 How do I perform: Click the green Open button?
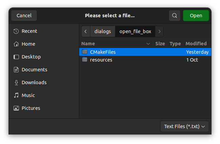(x=196, y=16)
